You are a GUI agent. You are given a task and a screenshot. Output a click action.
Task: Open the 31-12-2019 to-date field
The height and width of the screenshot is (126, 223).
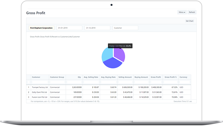tap(97, 28)
